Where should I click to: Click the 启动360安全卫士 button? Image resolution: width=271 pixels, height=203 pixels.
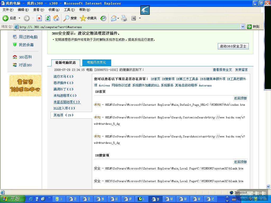pyautogui.click(x=233, y=46)
